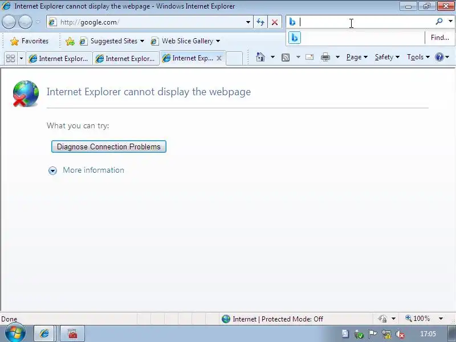This screenshot has width=456, height=342.
Task: Open the Windows Start orb
Action: (15, 333)
